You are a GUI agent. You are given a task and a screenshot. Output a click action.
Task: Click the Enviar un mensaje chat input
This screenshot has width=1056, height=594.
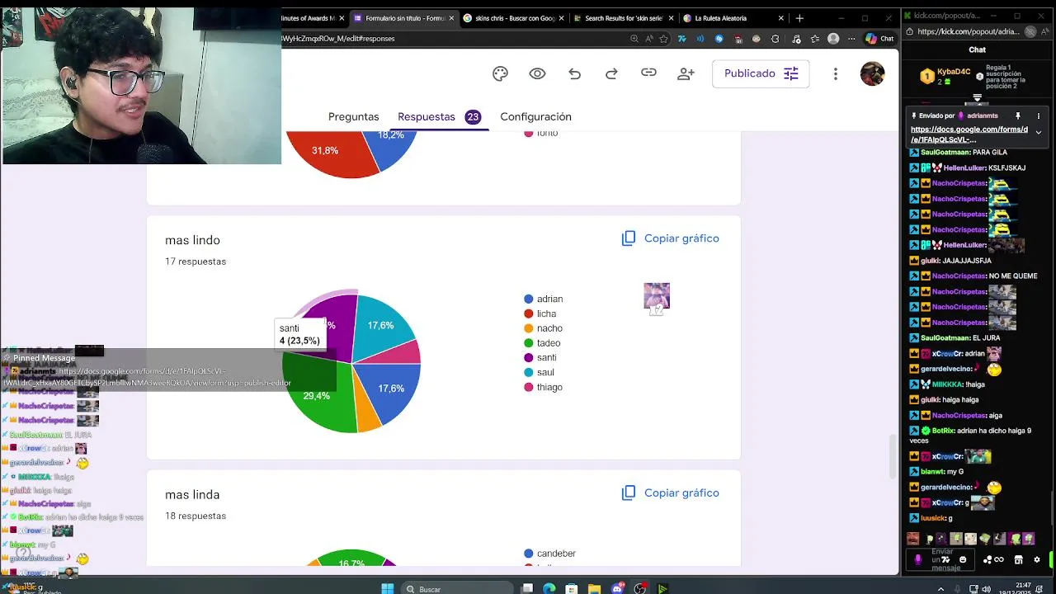tap(941, 559)
